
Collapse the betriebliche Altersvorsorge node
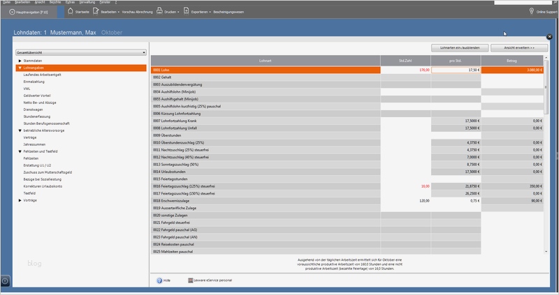click(20, 130)
